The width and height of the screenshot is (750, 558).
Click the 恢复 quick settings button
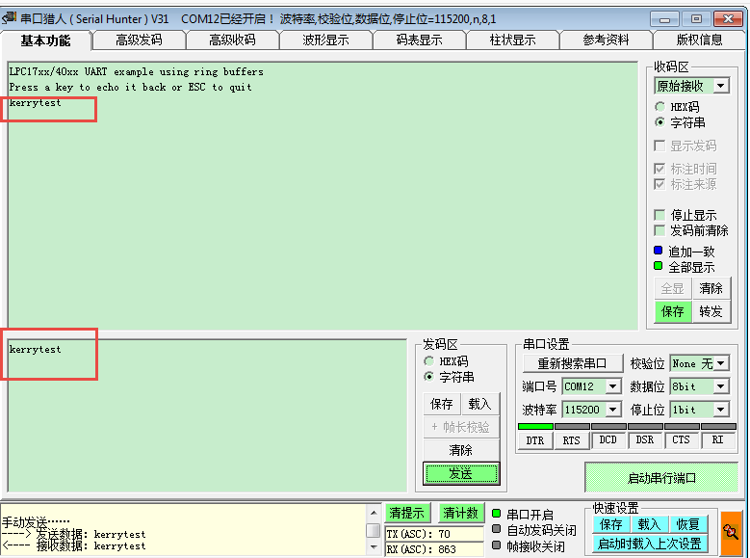(688, 524)
